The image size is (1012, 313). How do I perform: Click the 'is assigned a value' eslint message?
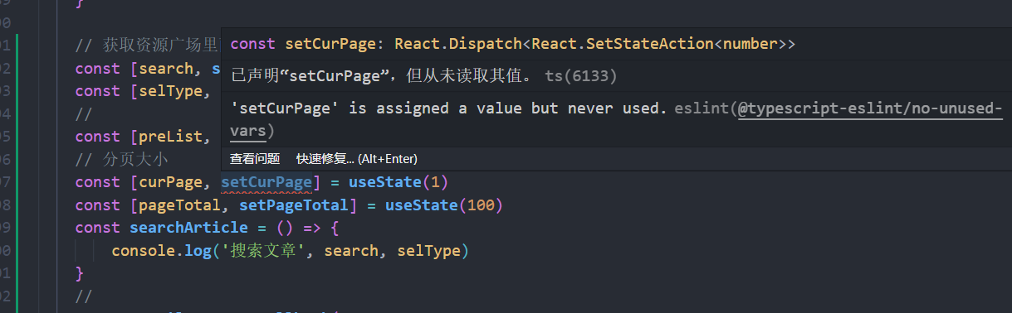click(449, 108)
